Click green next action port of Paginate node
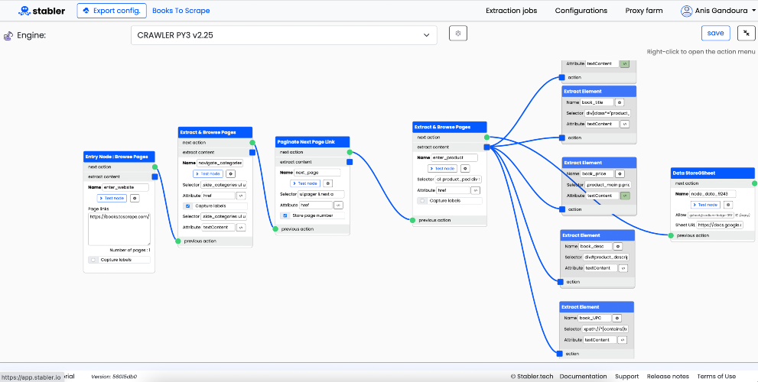 pyautogui.click(x=350, y=152)
